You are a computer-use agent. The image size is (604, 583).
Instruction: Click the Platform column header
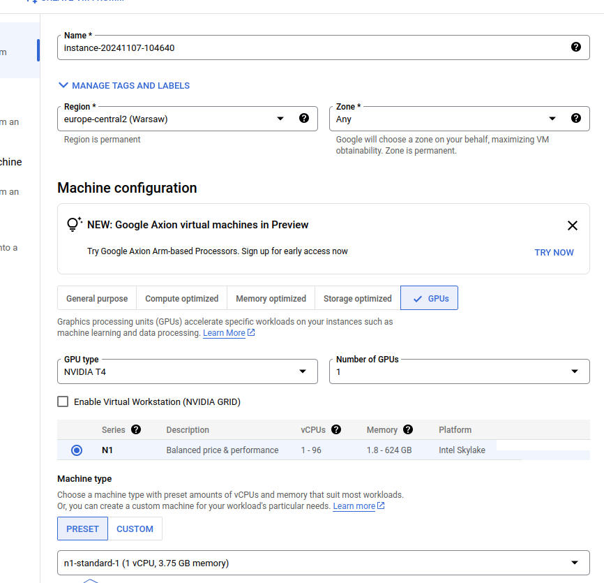(x=455, y=429)
